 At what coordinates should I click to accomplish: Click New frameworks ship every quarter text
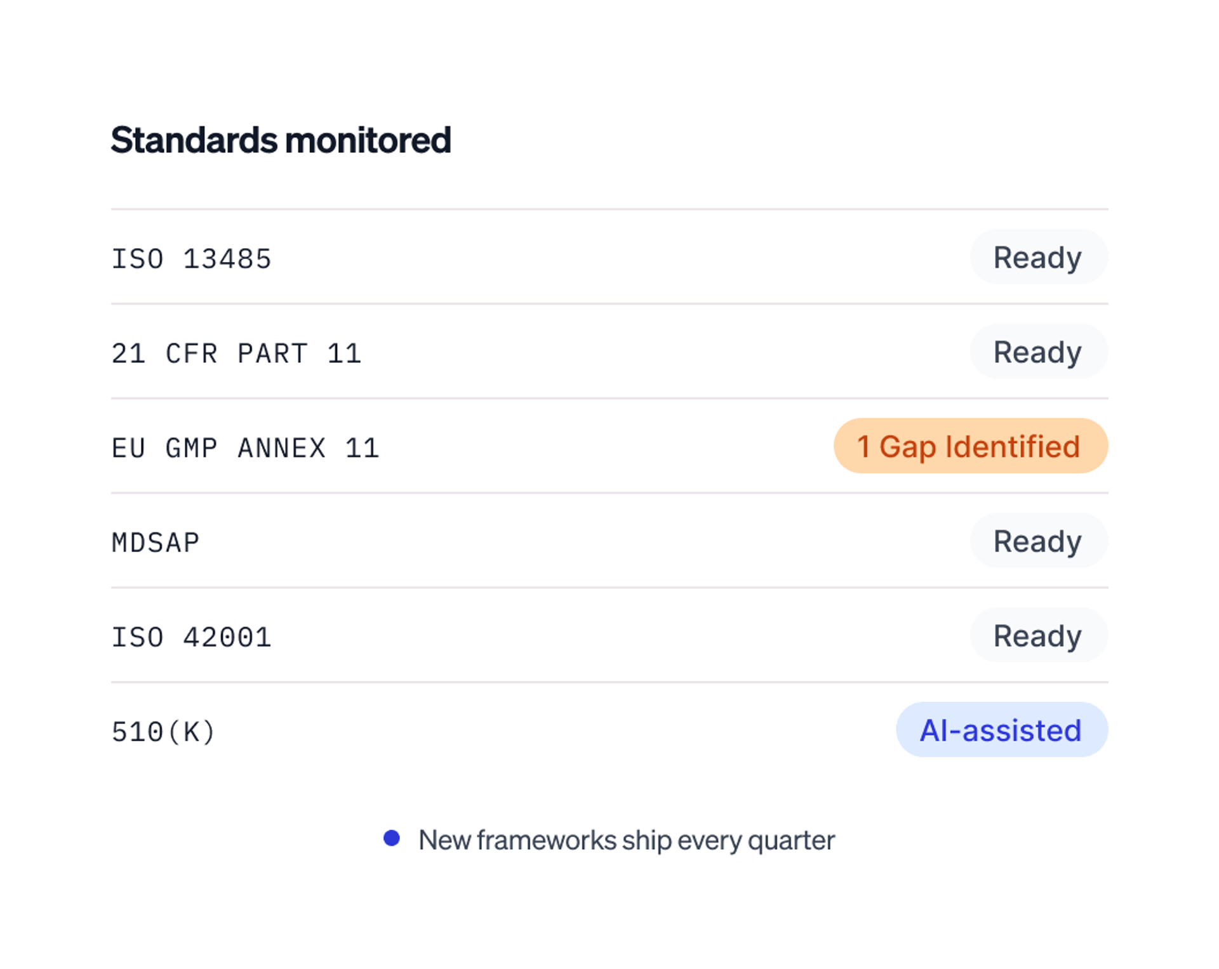tap(627, 840)
